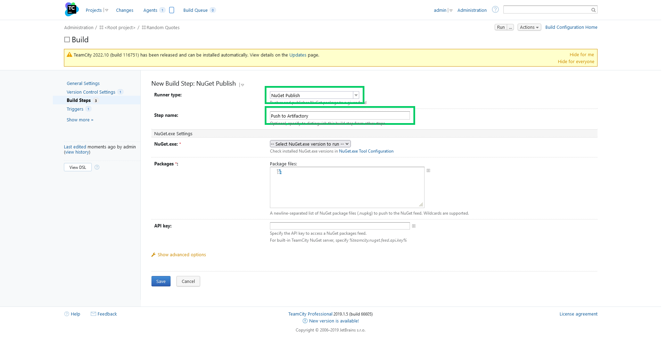
Task: Open Administration breadcrumb link
Action: click(x=79, y=28)
